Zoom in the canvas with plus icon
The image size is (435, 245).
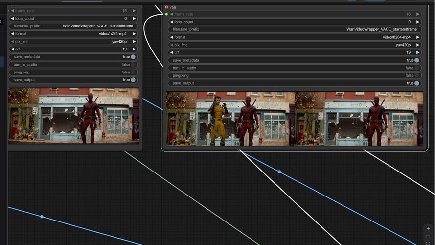click(428, 228)
